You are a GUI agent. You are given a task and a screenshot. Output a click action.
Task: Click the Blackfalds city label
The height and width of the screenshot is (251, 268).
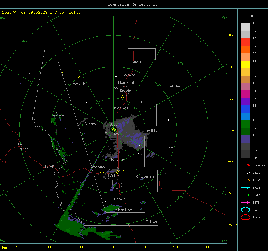pyautogui.click(x=127, y=83)
